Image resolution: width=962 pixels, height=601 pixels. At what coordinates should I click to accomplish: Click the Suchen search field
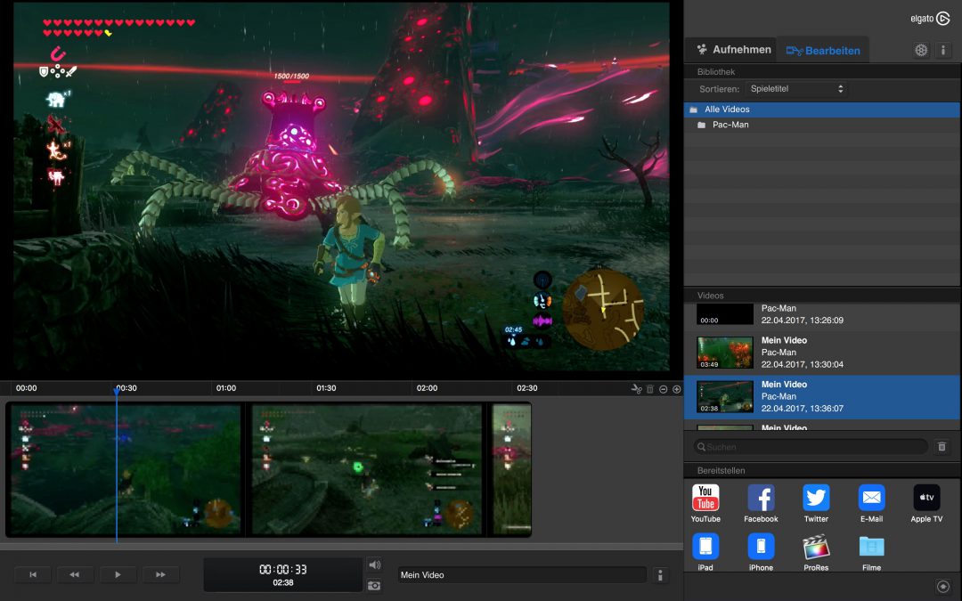[810, 447]
